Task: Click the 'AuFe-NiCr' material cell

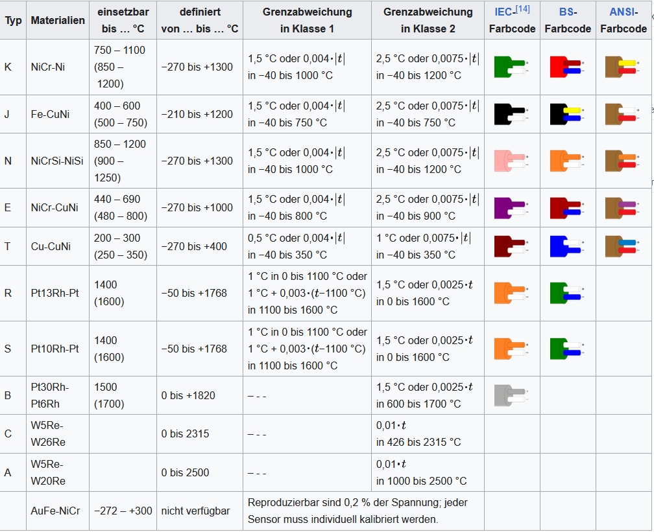Action: click(58, 511)
